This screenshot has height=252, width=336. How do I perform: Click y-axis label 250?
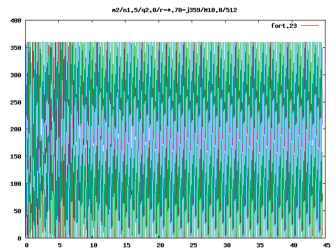[x=16, y=102]
